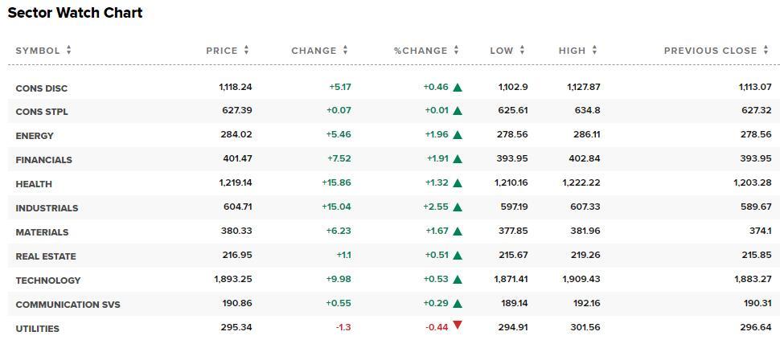Screen dimensions: 780x344
Task: Sort by %CHANGE using its sort arrows
Action: pos(456,50)
